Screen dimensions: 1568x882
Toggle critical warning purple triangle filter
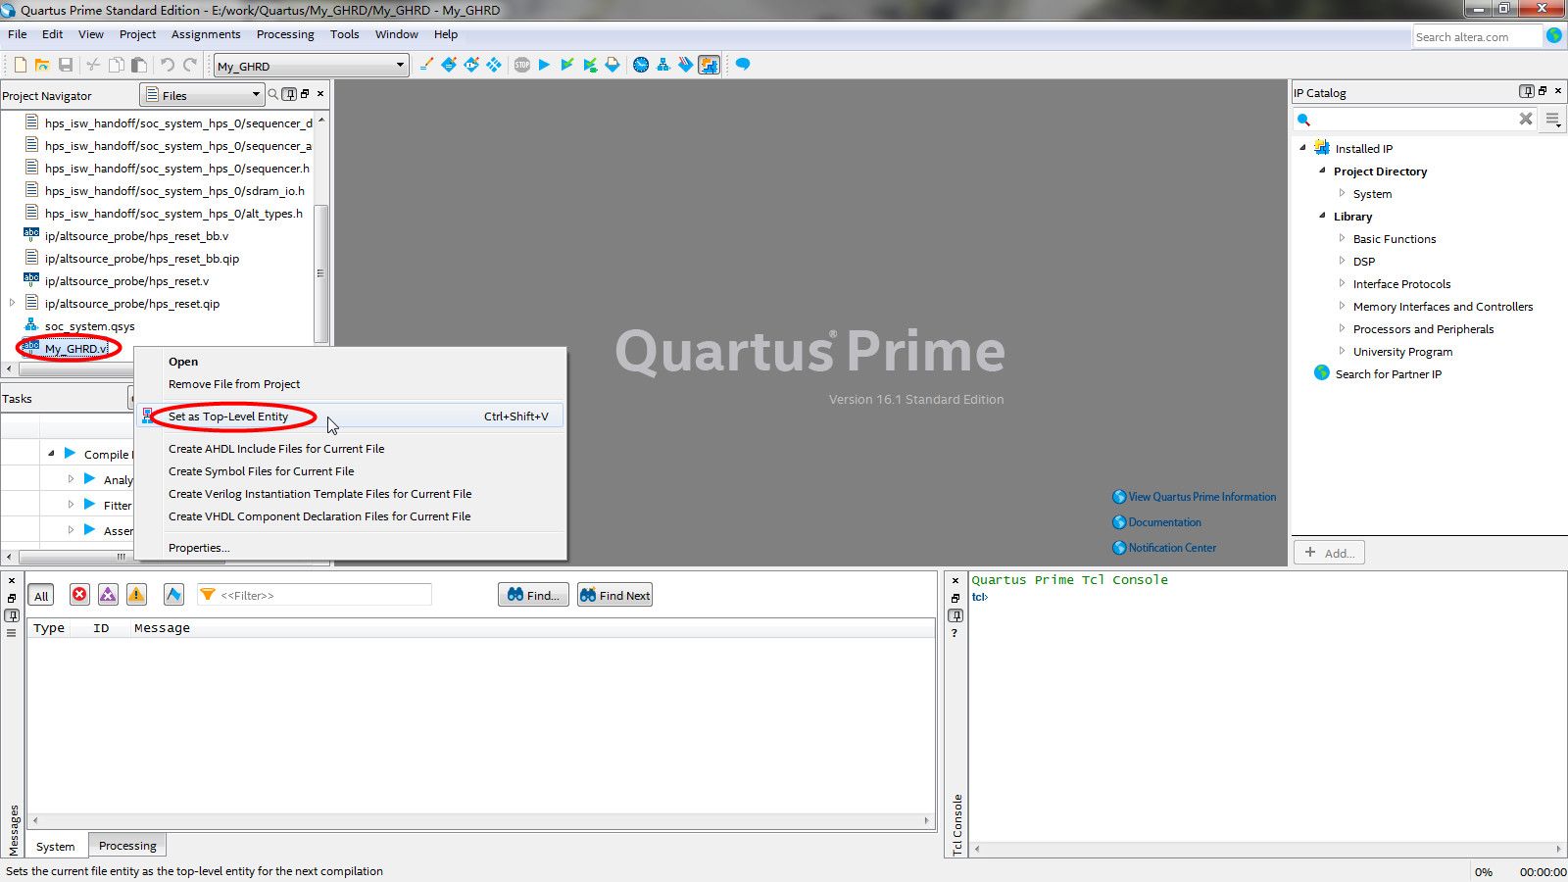[x=108, y=595]
